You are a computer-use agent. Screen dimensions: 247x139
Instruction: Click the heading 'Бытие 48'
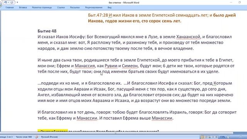pyautogui.click(x=47, y=31)
